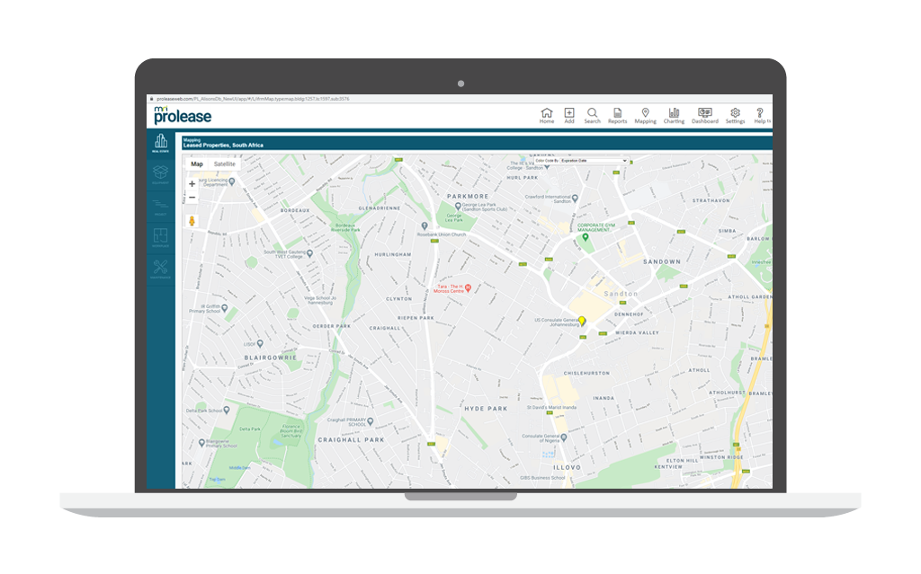Image resolution: width=921 pixels, height=574 pixels.
Task: Click the CRAIGHALL PARK label on map
Action: 352,439
